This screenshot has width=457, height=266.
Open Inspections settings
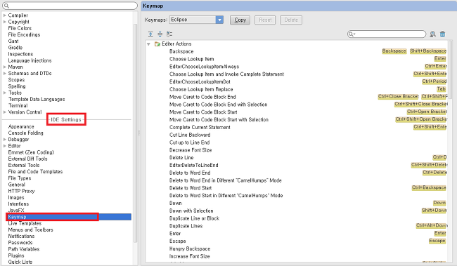(x=20, y=54)
